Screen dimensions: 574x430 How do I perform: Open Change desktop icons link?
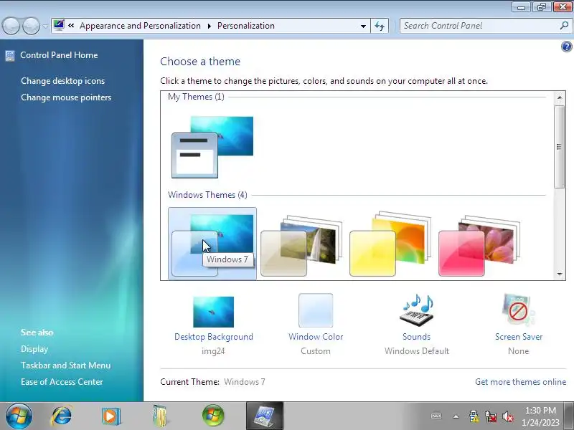click(63, 81)
